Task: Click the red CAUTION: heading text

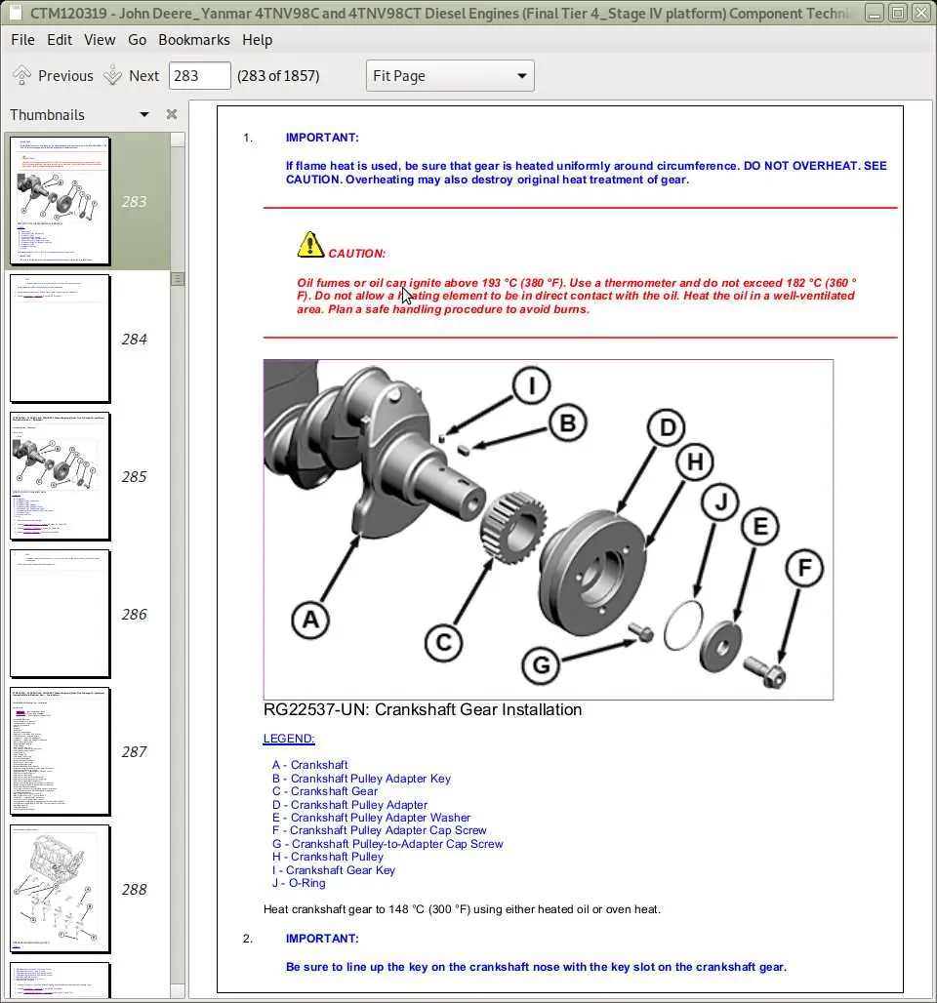Action: click(357, 254)
